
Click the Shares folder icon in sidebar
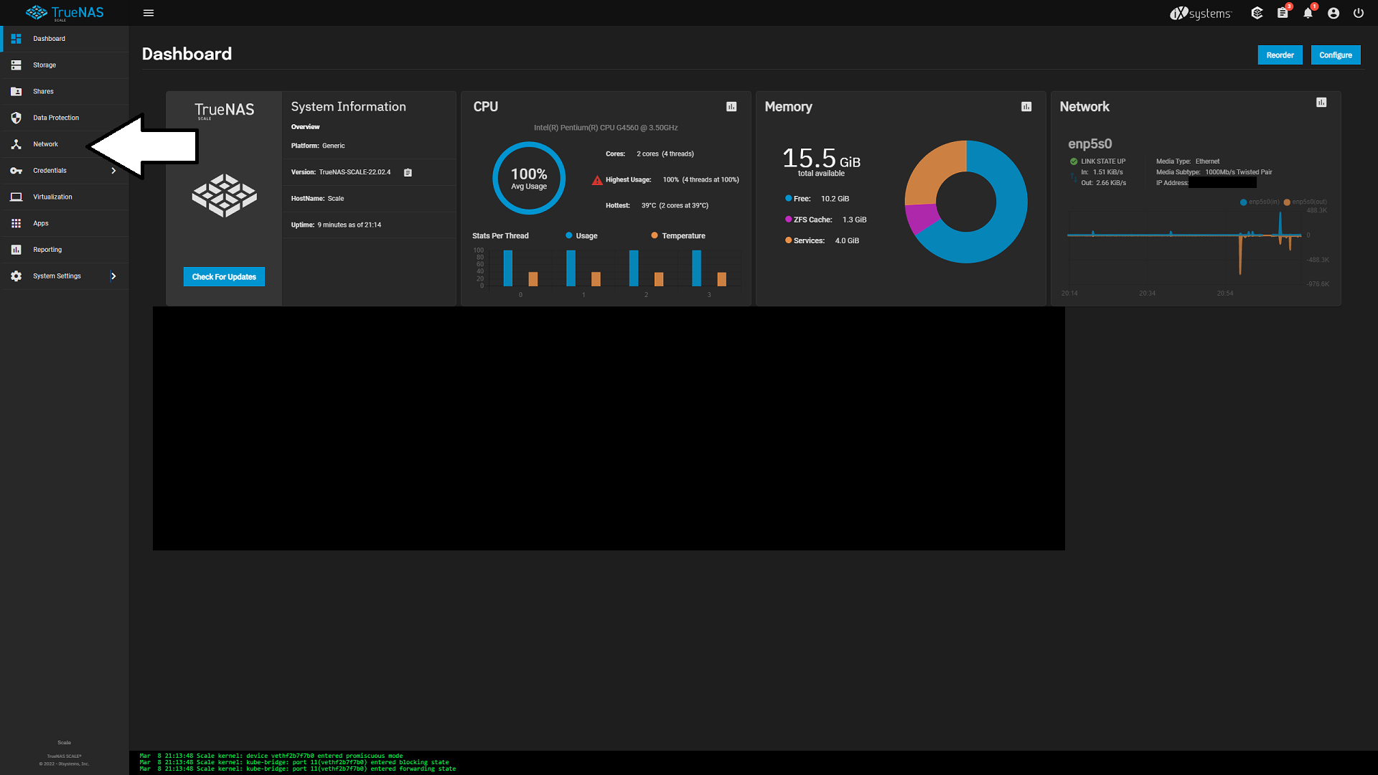[16, 92]
